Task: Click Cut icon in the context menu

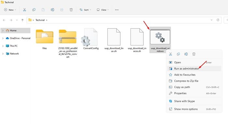Action: tap(170, 54)
